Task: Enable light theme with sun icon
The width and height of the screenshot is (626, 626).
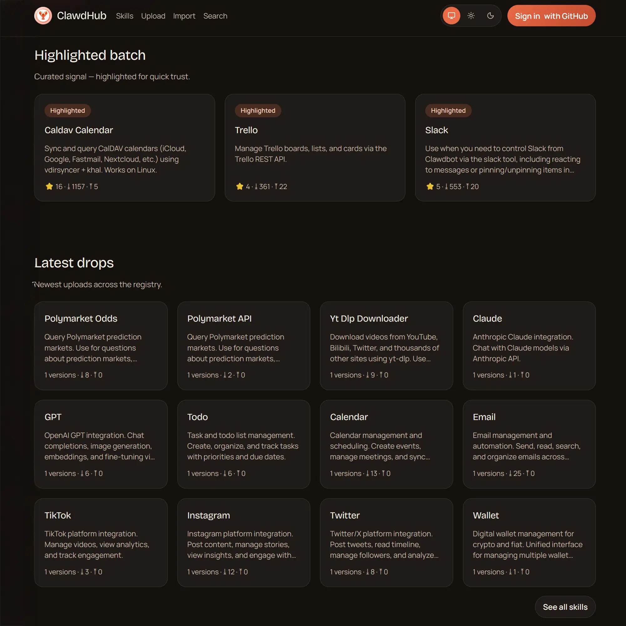Action: [x=471, y=16]
